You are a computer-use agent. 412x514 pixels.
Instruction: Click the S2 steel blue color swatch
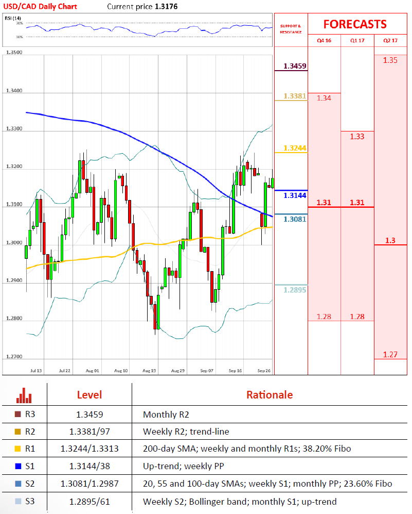pyautogui.click(x=18, y=484)
